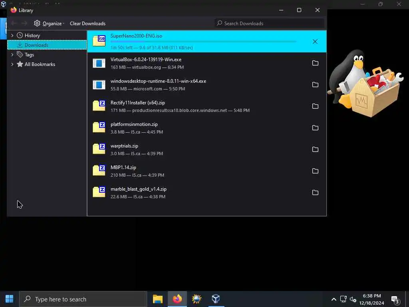This screenshot has width=409, height=307.
Task: Click the Rectify11Installer zip file icon
Action: click(99, 106)
